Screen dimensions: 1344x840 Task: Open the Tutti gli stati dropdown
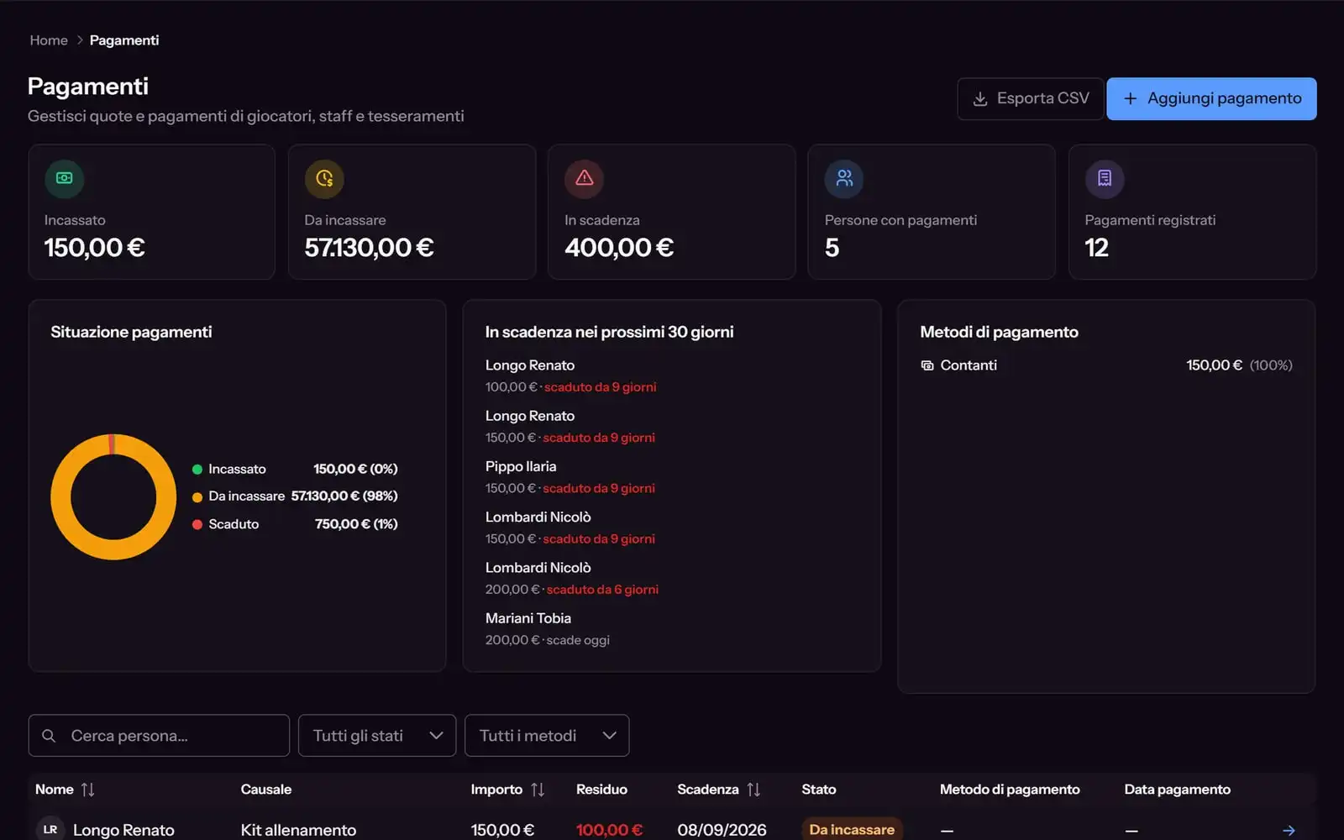(x=377, y=736)
